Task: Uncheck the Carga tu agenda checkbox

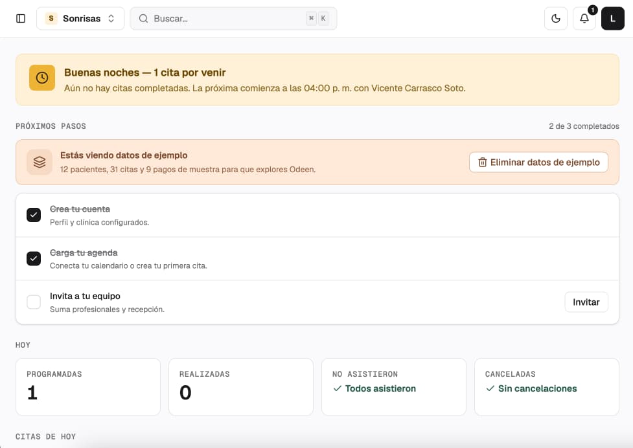Action: click(x=34, y=258)
